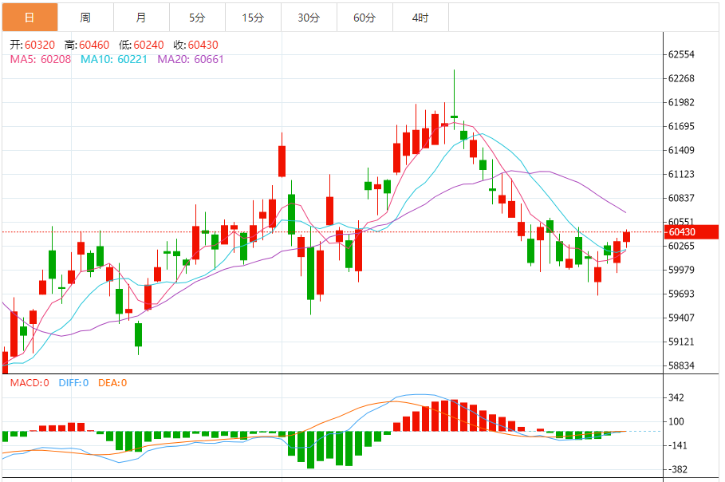Click the -141 MACD axis label
Viewport: 725px width, 482px height.
[678, 446]
